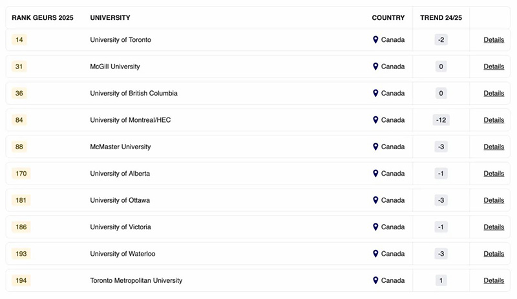Image resolution: width=517 pixels, height=299 pixels.
Task: Click the -12 trend badge
Action: (x=441, y=120)
